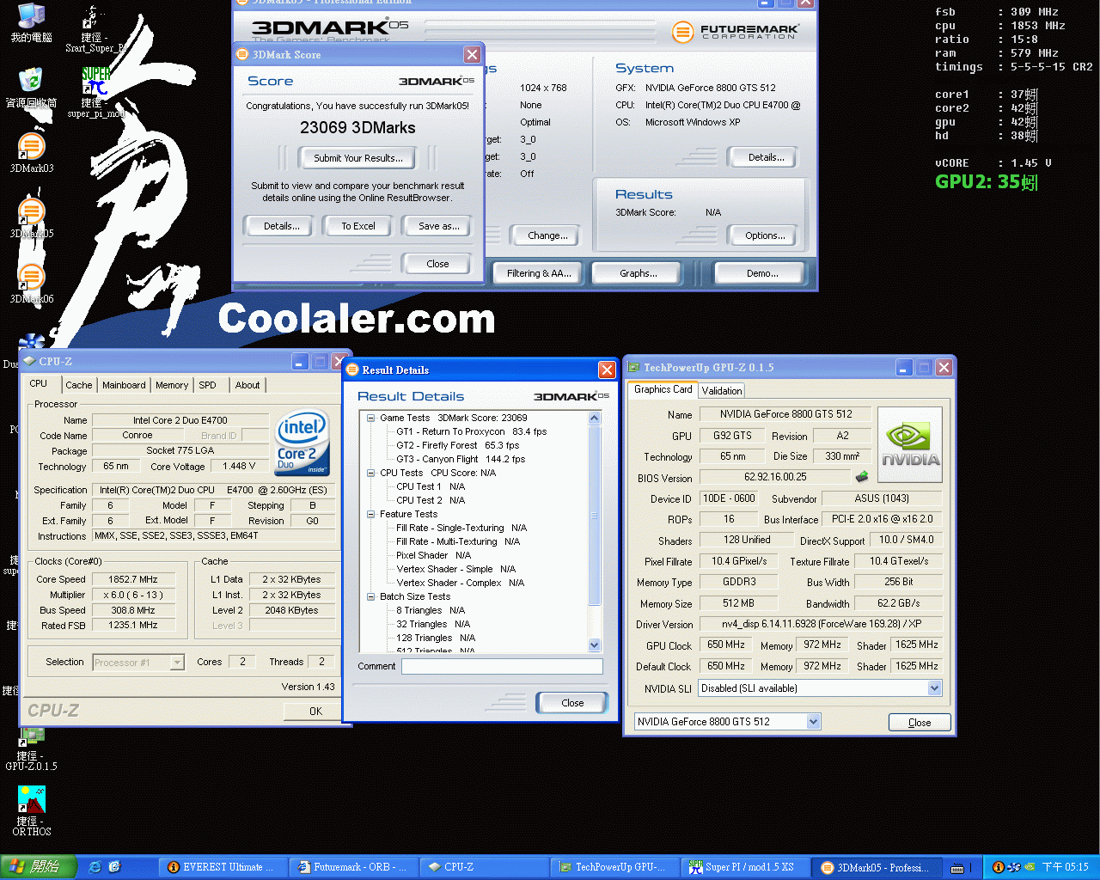Export score with To Excel button
This screenshot has height=880, width=1100.
(358, 226)
